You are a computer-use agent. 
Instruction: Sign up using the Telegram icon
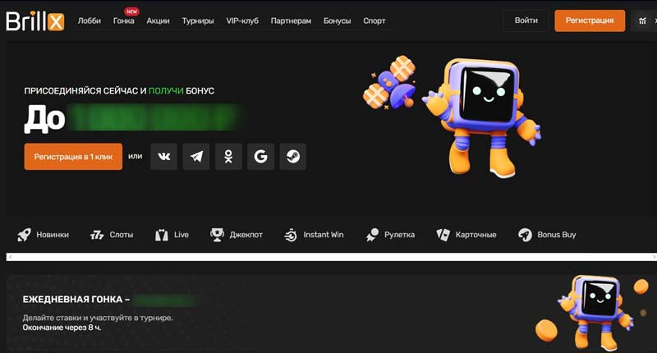[x=195, y=156]
